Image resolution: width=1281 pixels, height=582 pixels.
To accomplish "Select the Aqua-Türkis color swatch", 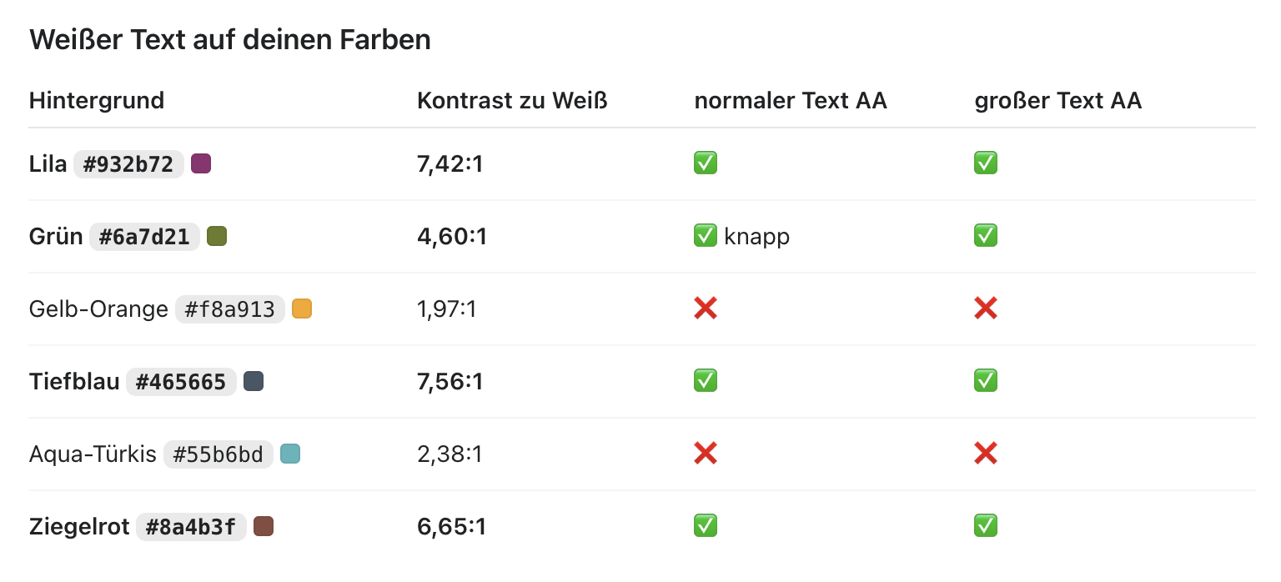I will point(290,454).
